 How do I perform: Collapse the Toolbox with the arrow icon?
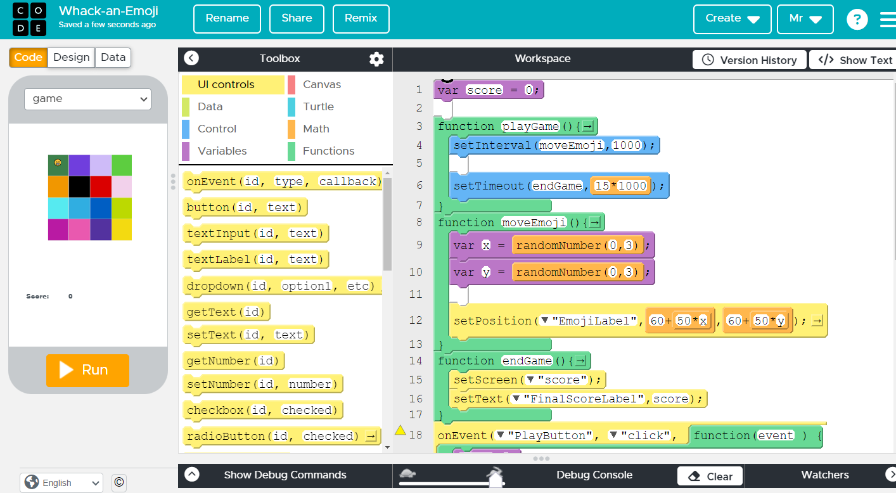pos(191,58)
